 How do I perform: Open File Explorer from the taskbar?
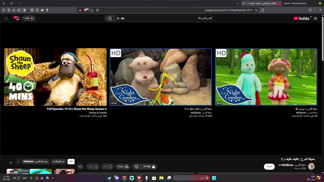coord(161,178)
